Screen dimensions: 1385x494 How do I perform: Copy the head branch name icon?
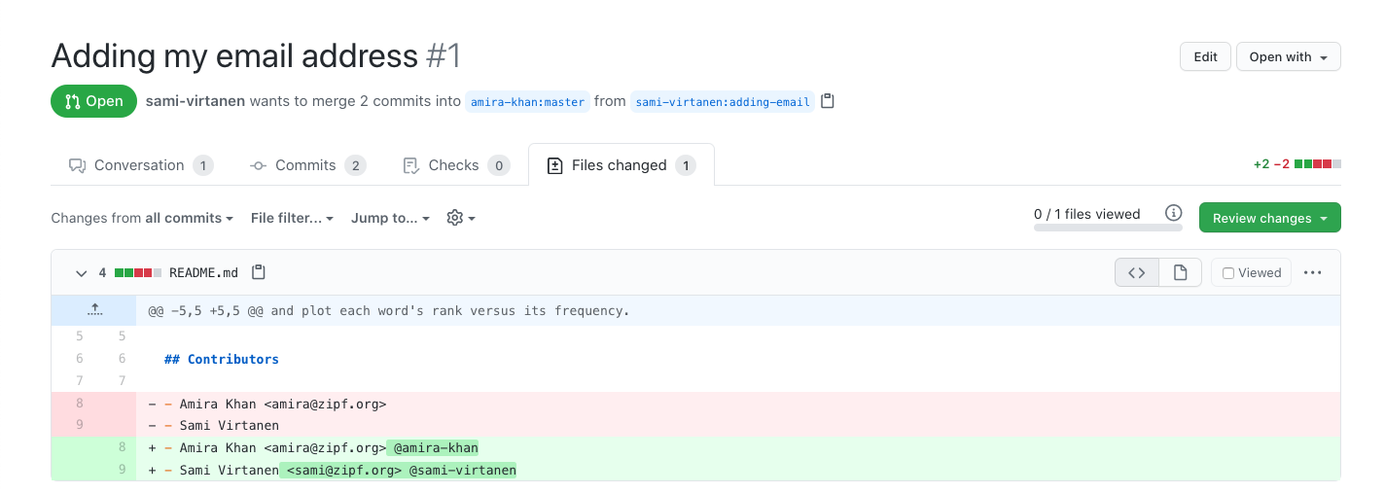[x=828, y=101]
